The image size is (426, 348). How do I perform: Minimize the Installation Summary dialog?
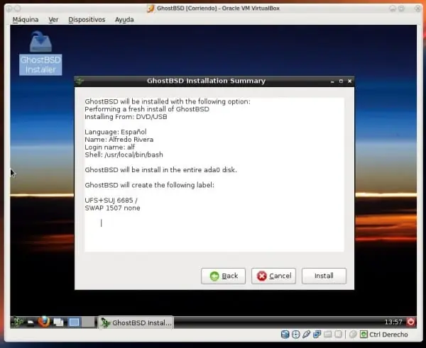coord(332,81)
